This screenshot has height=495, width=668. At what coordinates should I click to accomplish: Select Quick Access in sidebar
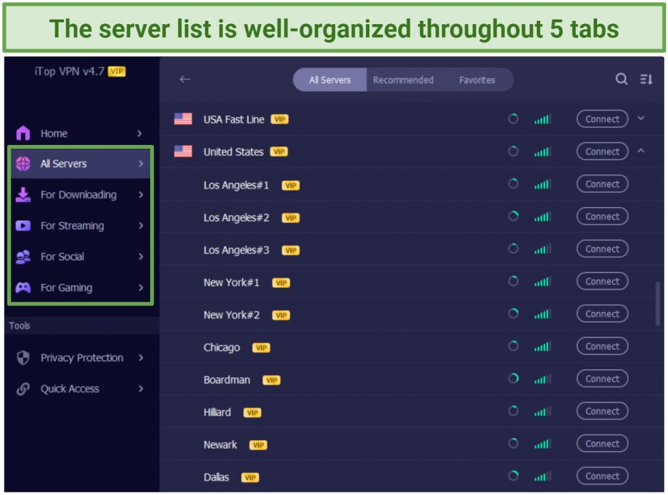[80, 389]
